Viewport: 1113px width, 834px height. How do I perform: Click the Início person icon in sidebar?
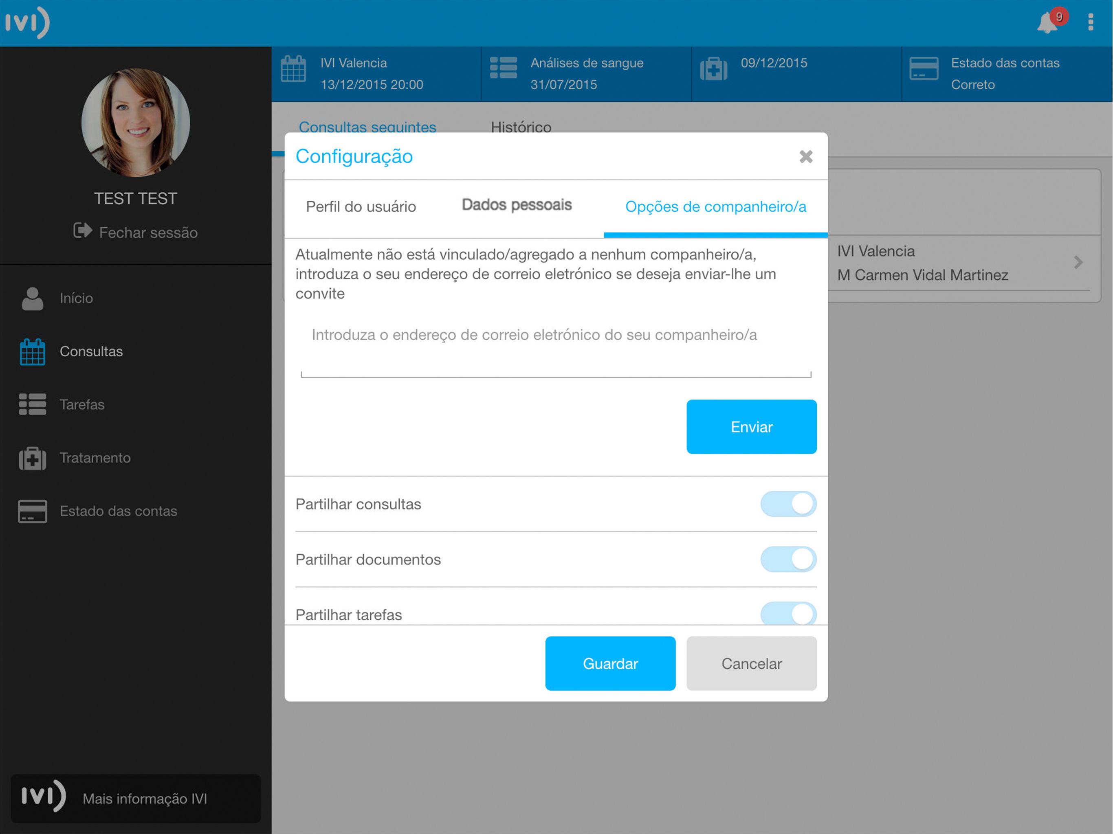(x=33, y=298)
